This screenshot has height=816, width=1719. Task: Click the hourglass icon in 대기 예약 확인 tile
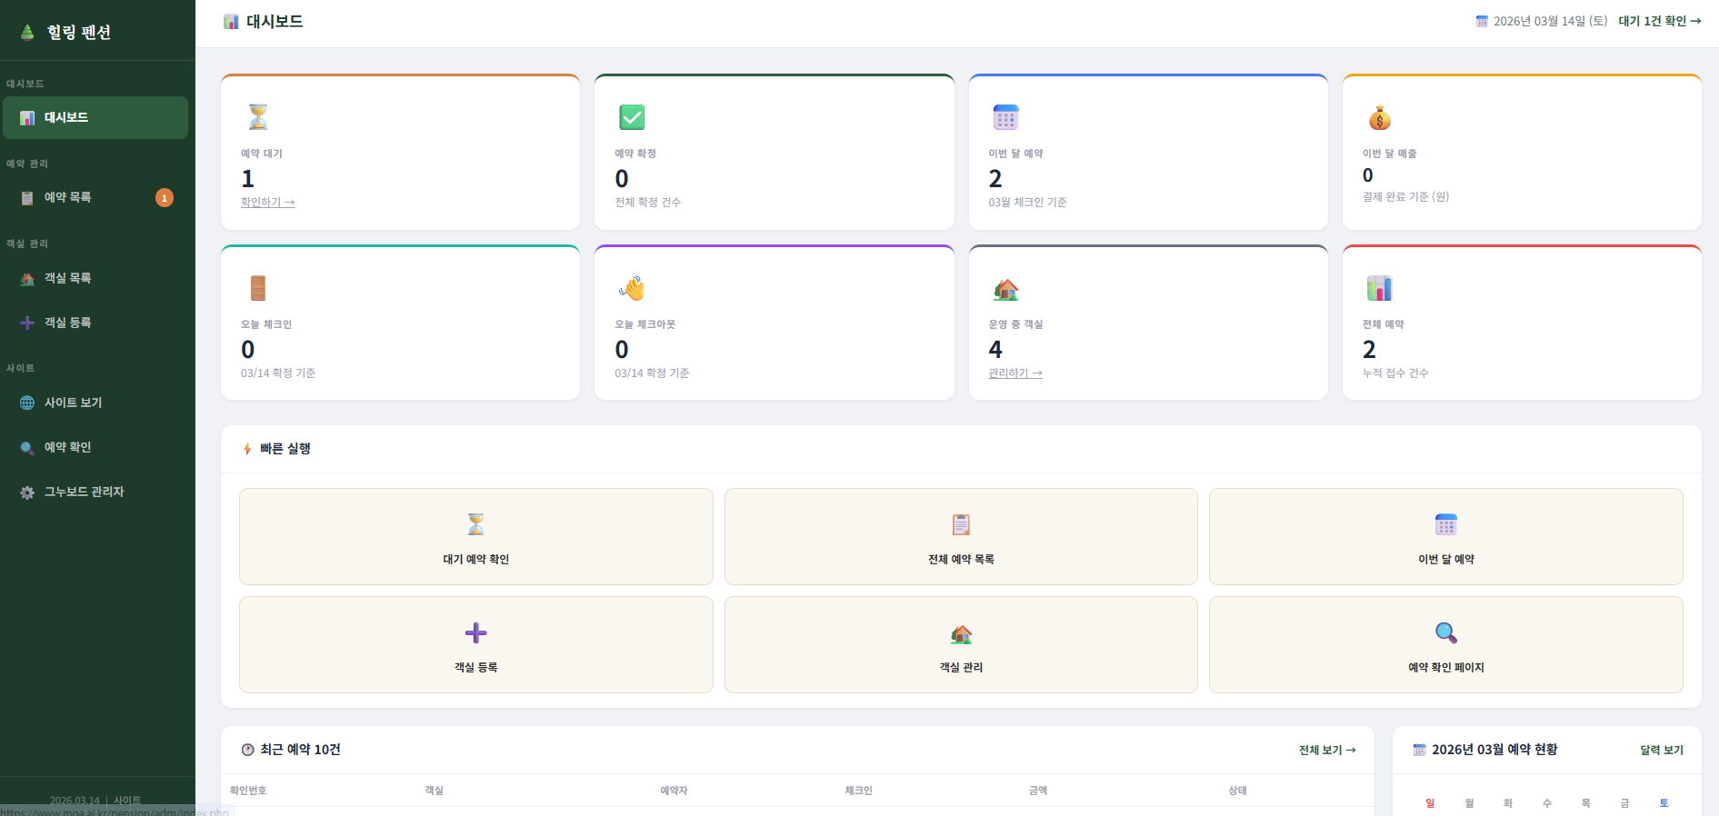pos(475,524)
